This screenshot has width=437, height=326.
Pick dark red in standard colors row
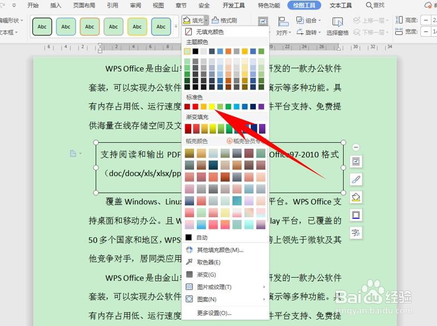pyautogui.click(x=187, y=107)
